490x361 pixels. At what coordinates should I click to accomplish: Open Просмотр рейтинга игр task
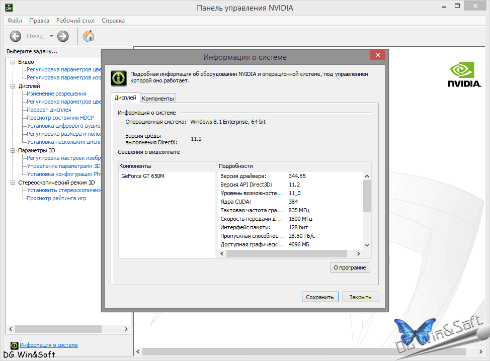click(x=56, y=198)
